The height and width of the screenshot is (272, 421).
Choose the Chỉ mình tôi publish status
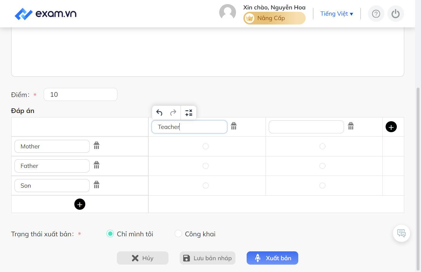110,234
